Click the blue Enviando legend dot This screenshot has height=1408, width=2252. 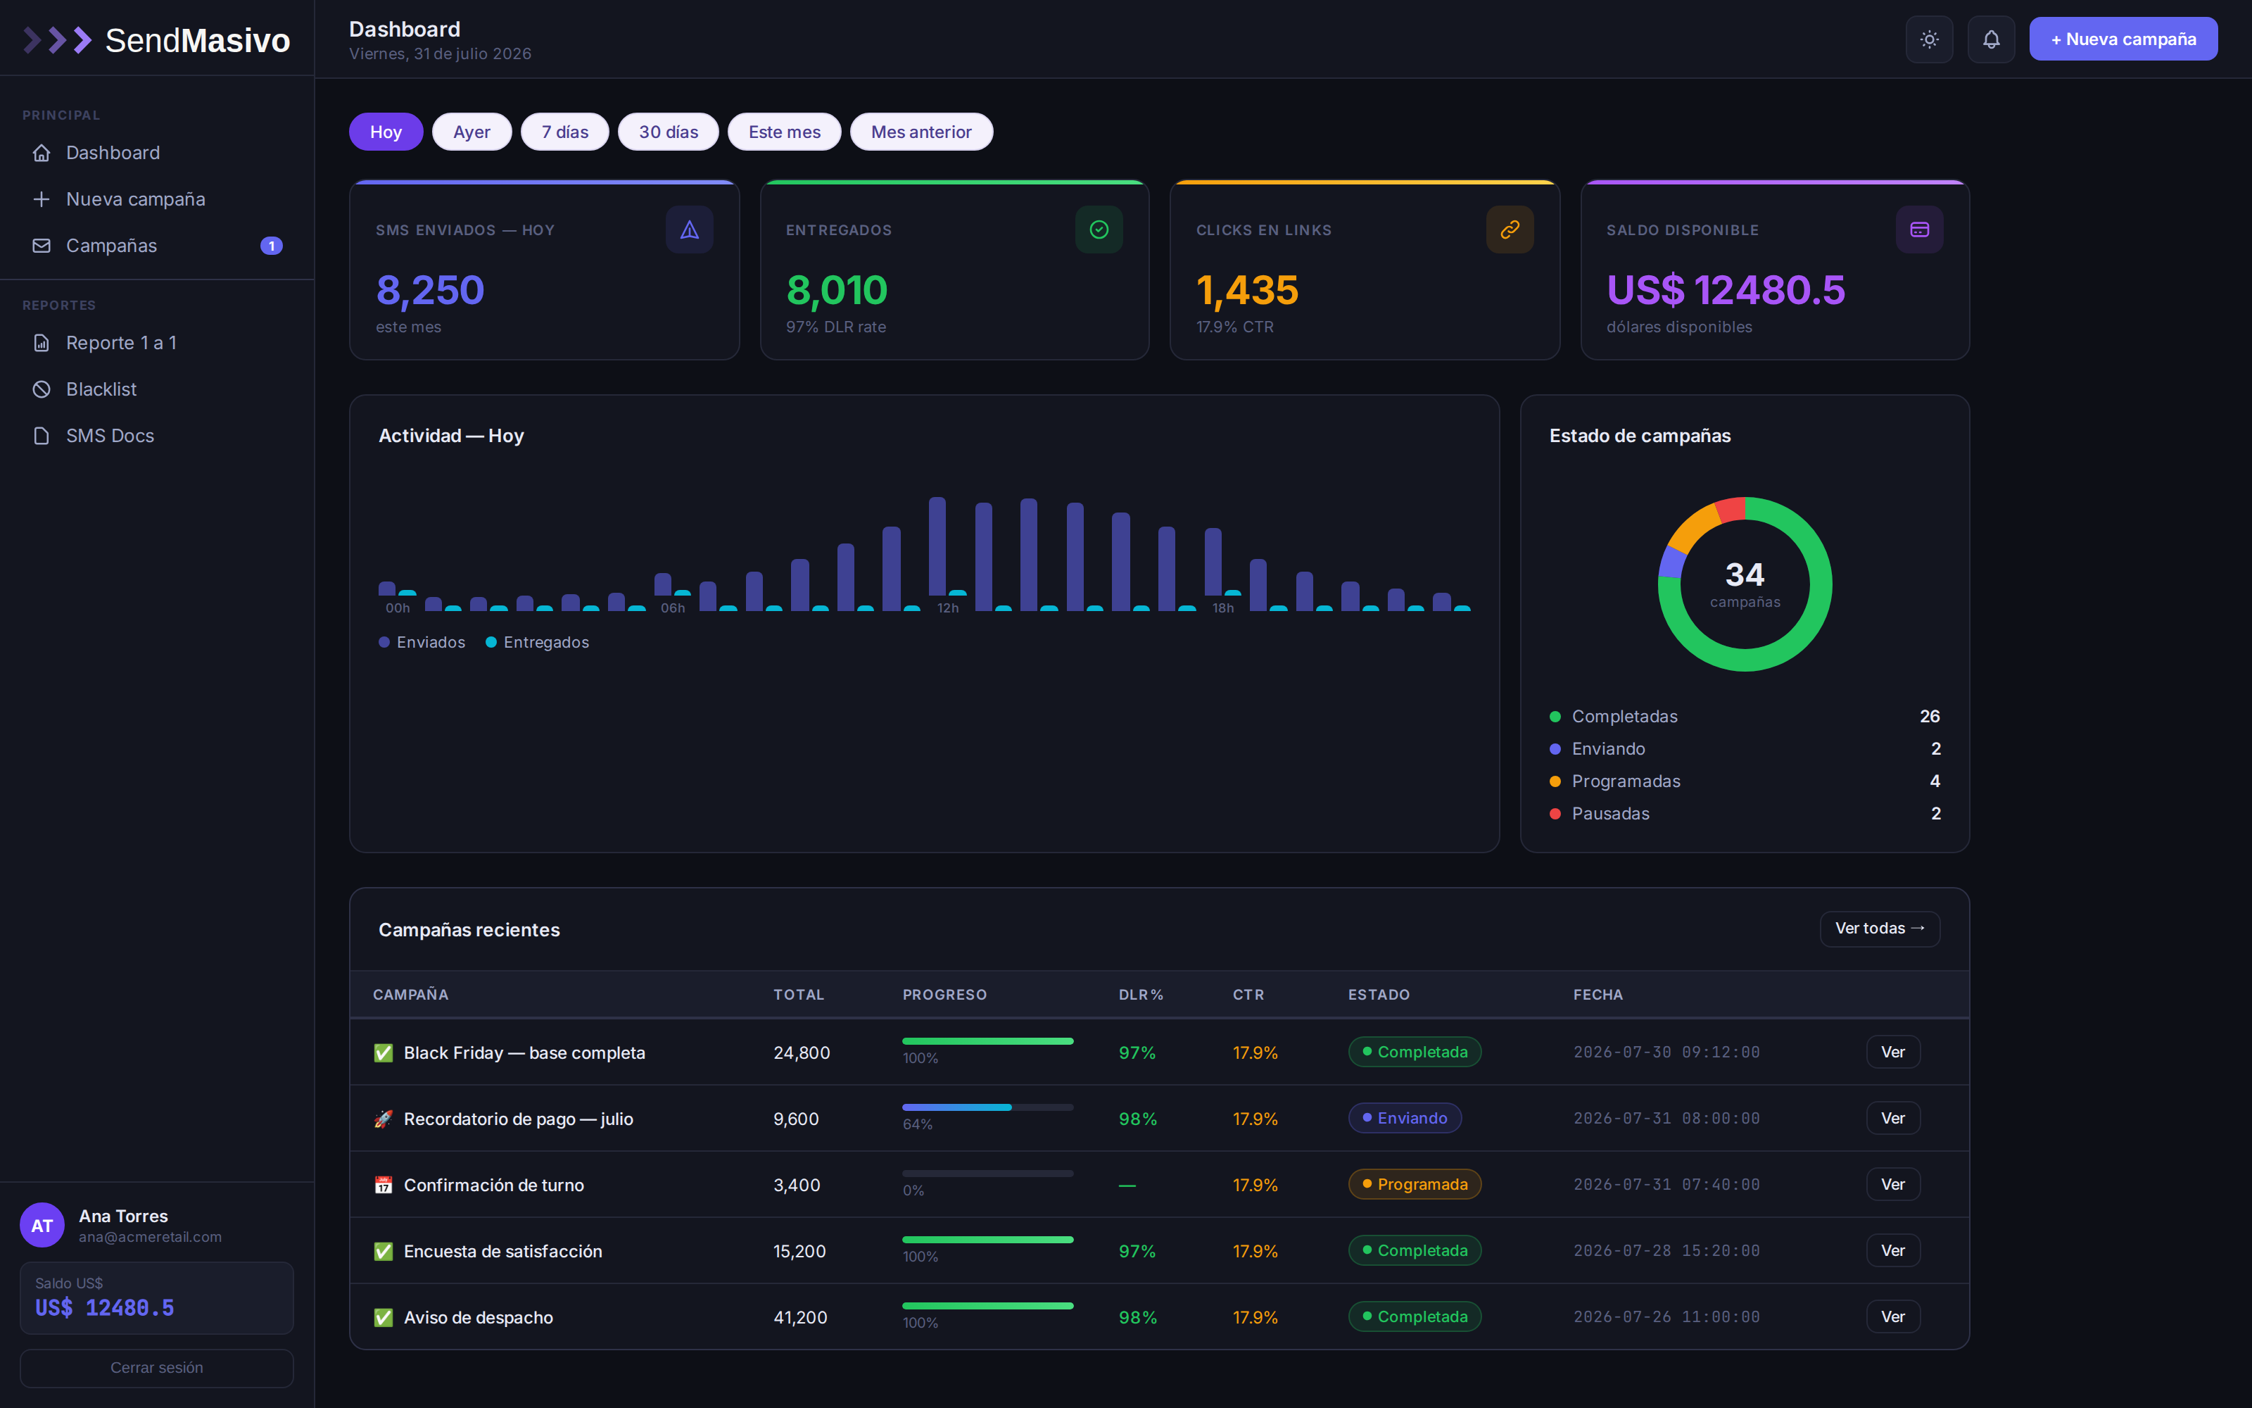[1555, 750]
